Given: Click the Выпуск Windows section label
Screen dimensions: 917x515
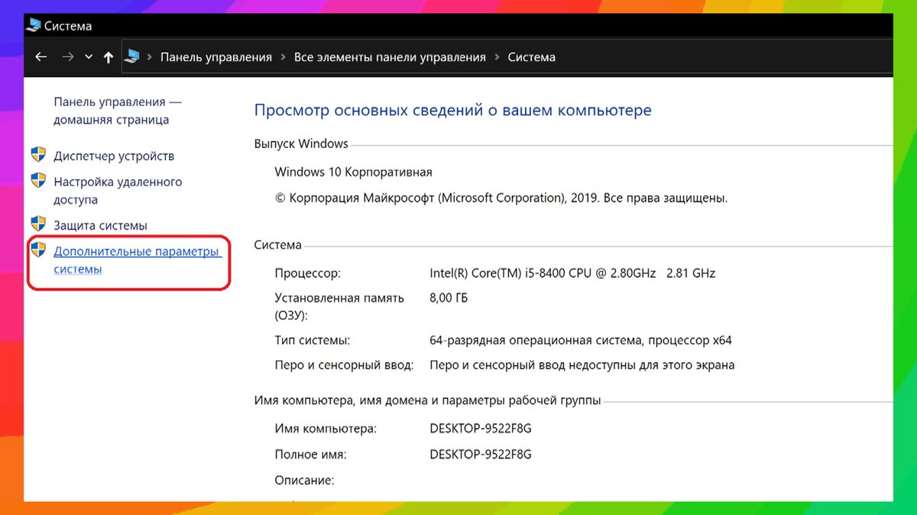Looking at the screenshot, I should [x=301, y=143].
